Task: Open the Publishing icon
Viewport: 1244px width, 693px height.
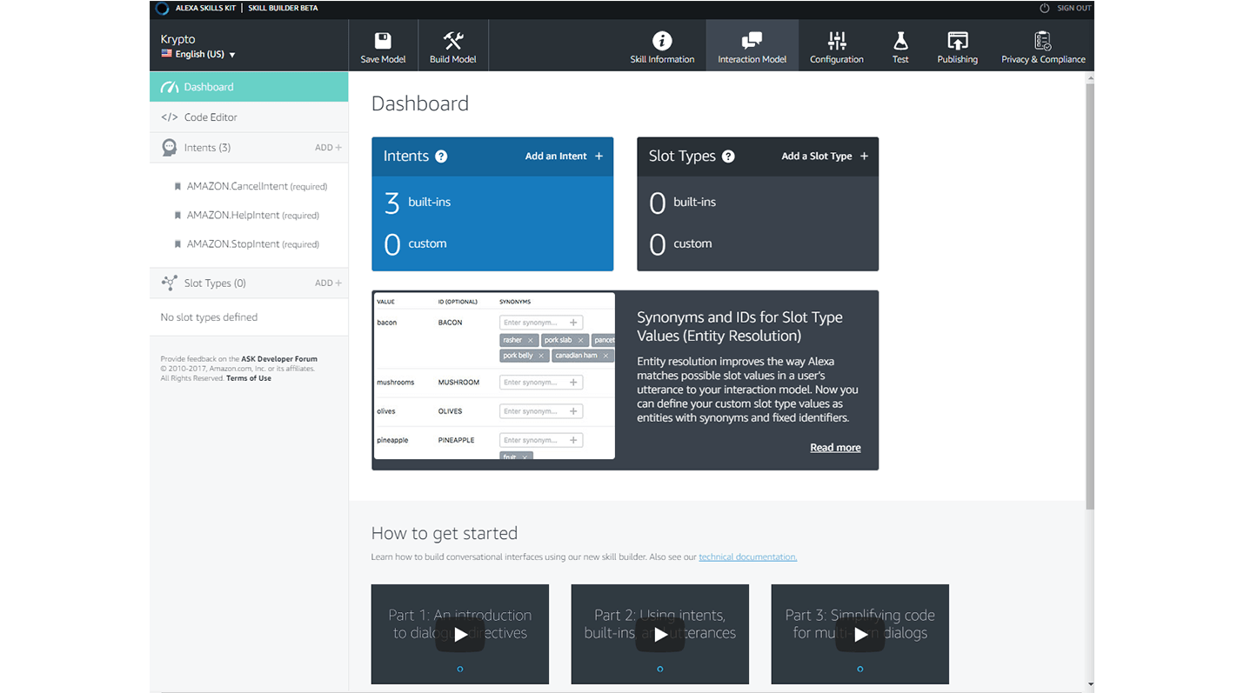Action: [957, 40]
